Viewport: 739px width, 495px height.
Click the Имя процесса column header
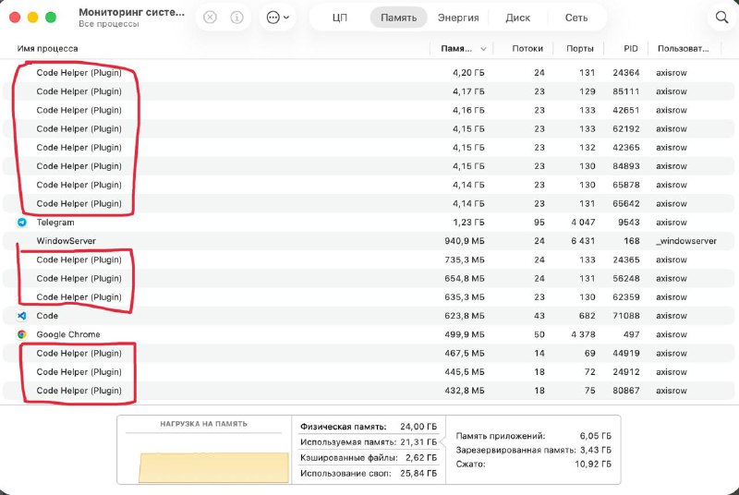48,48
